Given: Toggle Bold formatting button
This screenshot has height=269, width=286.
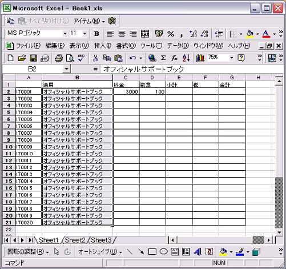Looking at the screenshot, I should pos(96,34).
